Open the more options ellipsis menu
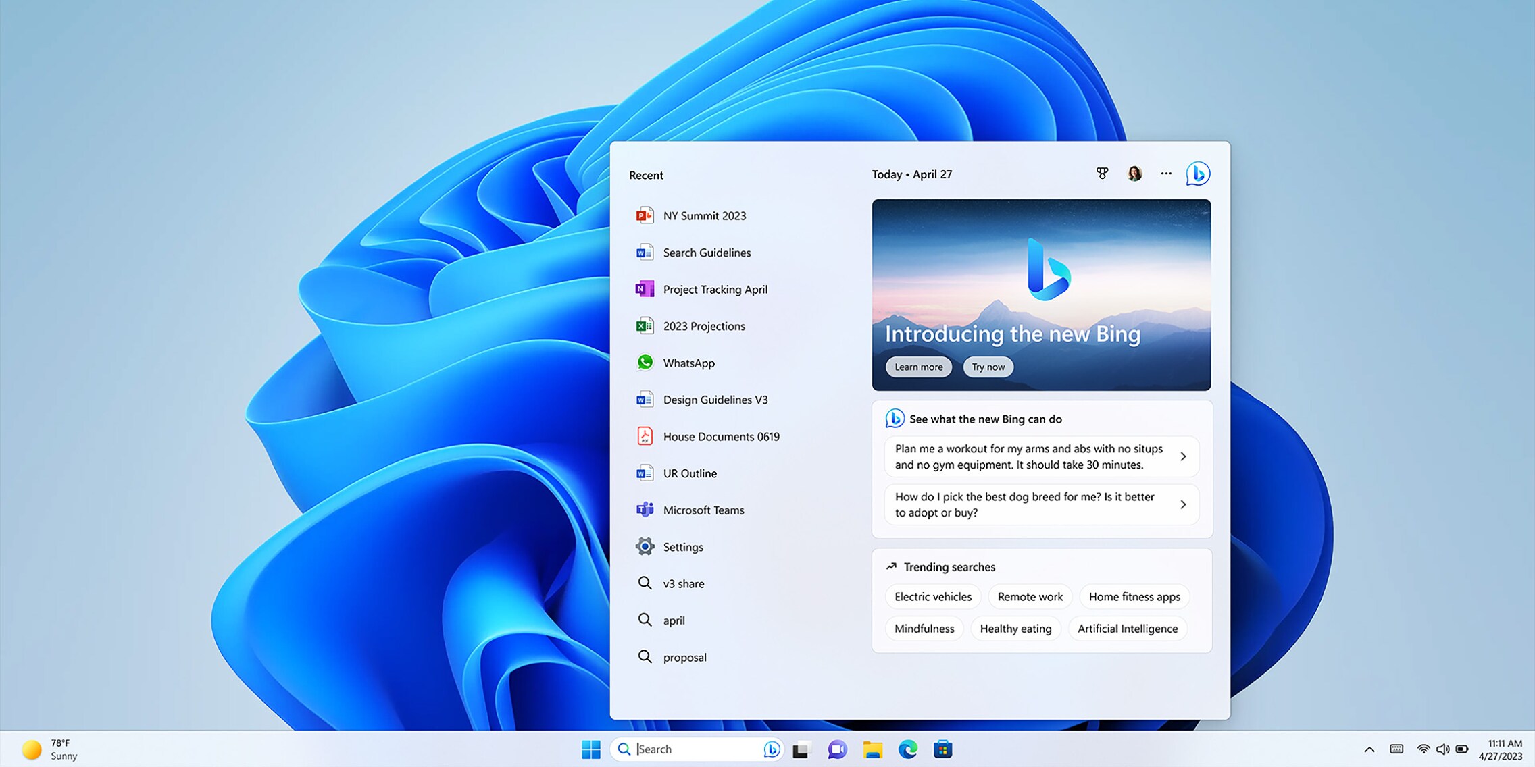The width and height of the screenshot is (1535, 767). coord(1165,174)
